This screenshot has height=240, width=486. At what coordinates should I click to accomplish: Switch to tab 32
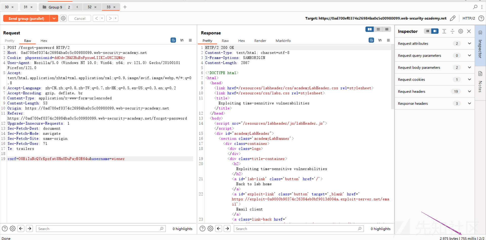[x=90, y=7]
